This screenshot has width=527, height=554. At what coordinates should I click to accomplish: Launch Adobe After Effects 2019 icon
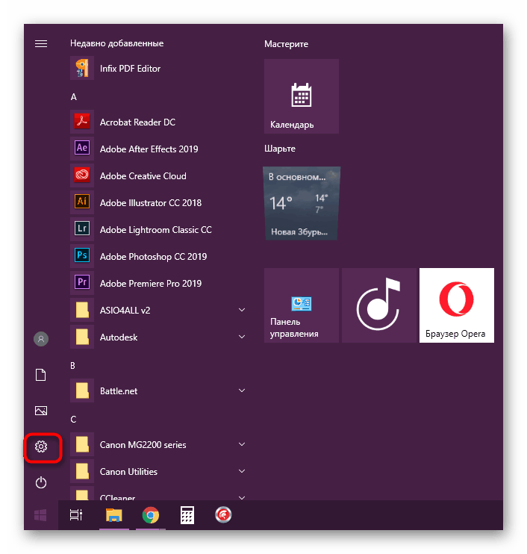tap(82, 149)
